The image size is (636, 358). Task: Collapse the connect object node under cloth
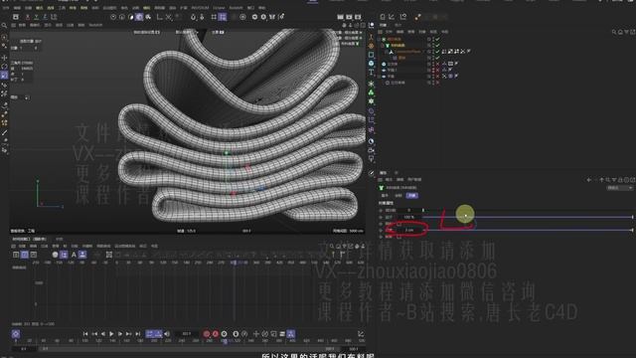click(387, 52)
